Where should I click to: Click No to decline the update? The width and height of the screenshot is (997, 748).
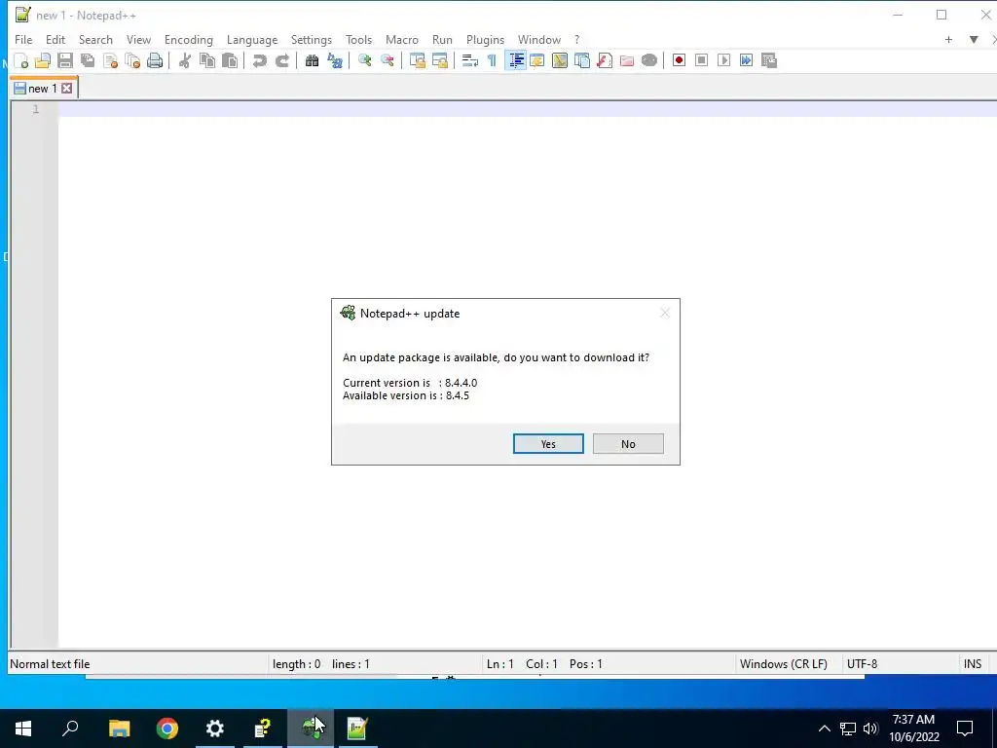pos(628,444)
